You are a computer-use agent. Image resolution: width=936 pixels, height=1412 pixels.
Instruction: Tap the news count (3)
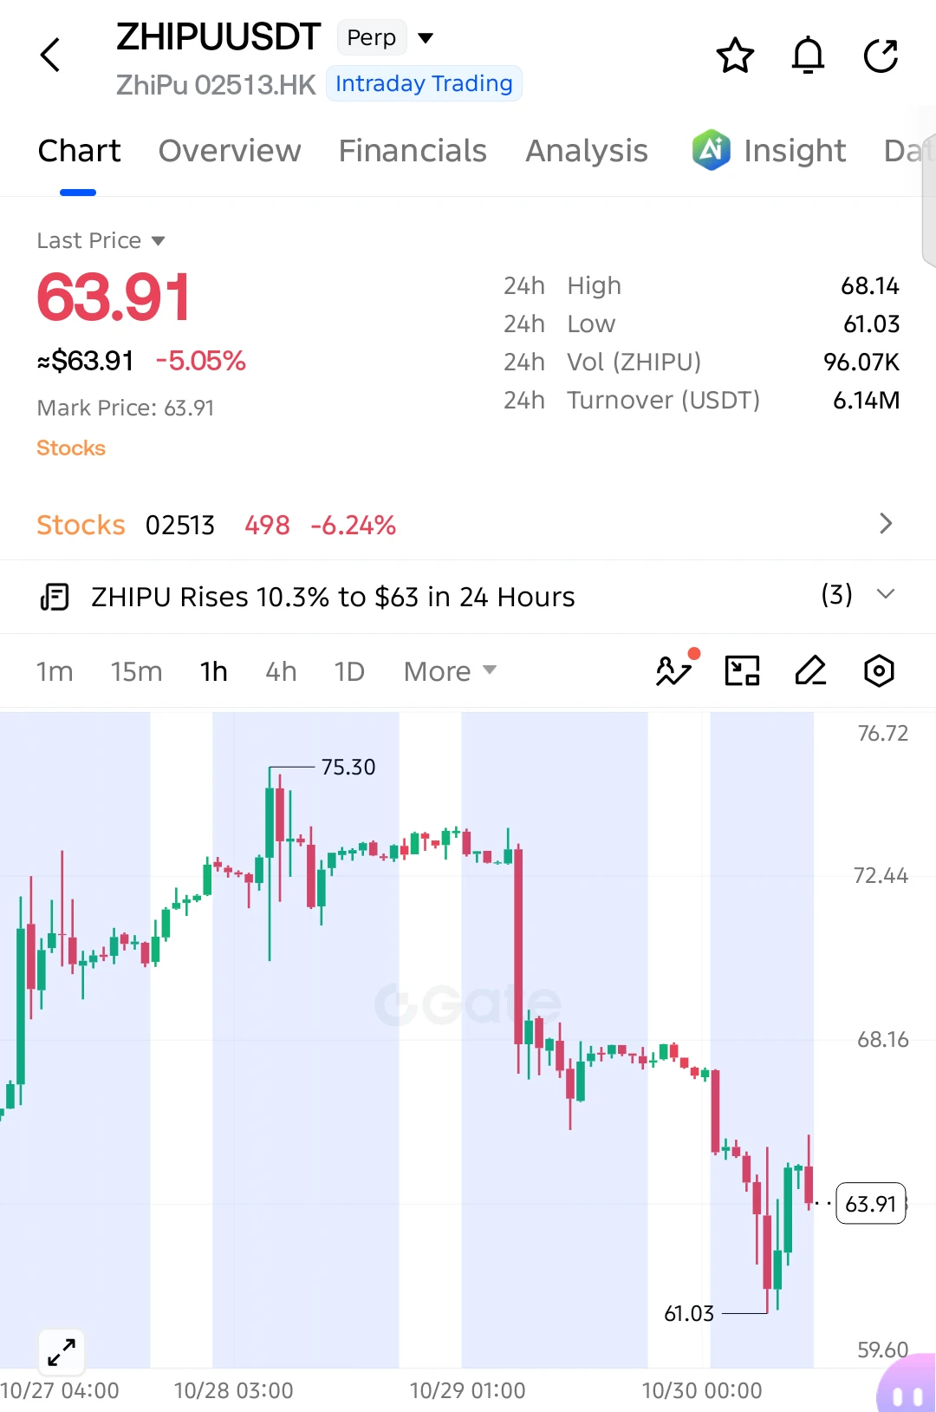[836, 594]
